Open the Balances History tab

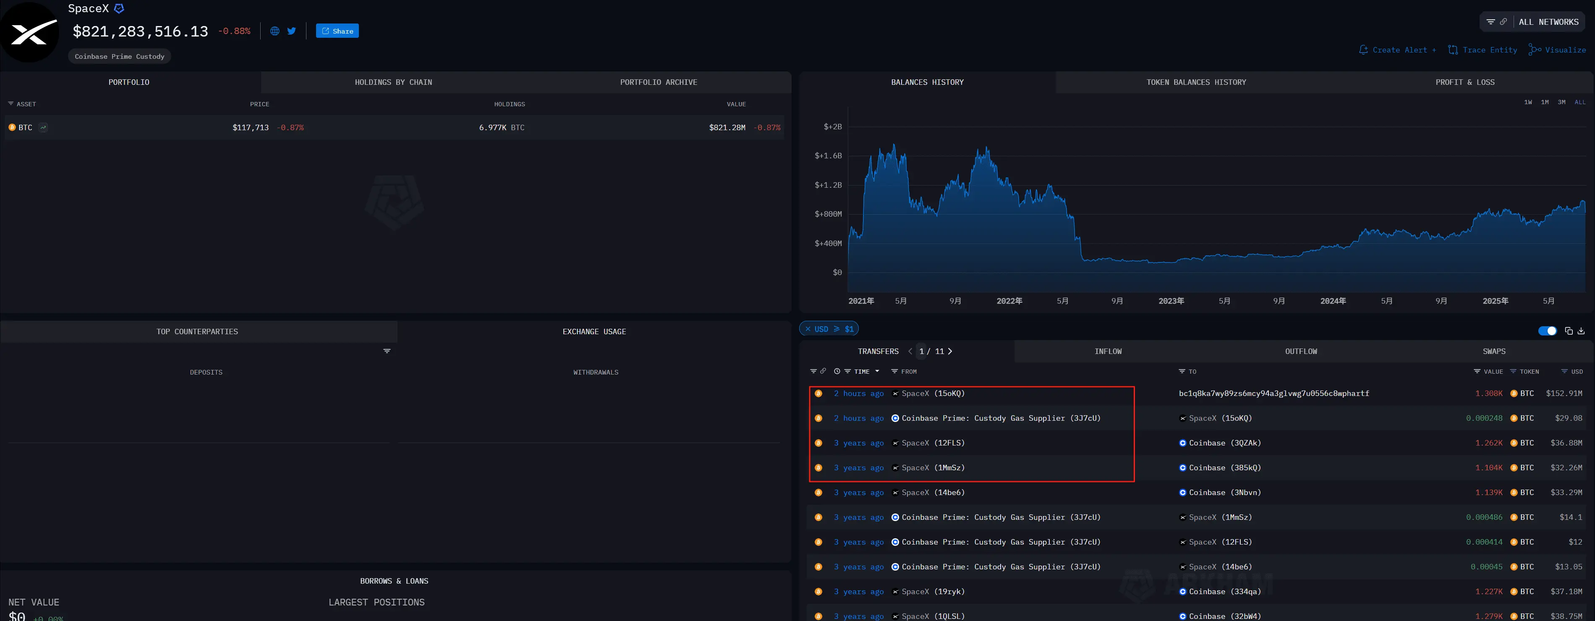927,82
